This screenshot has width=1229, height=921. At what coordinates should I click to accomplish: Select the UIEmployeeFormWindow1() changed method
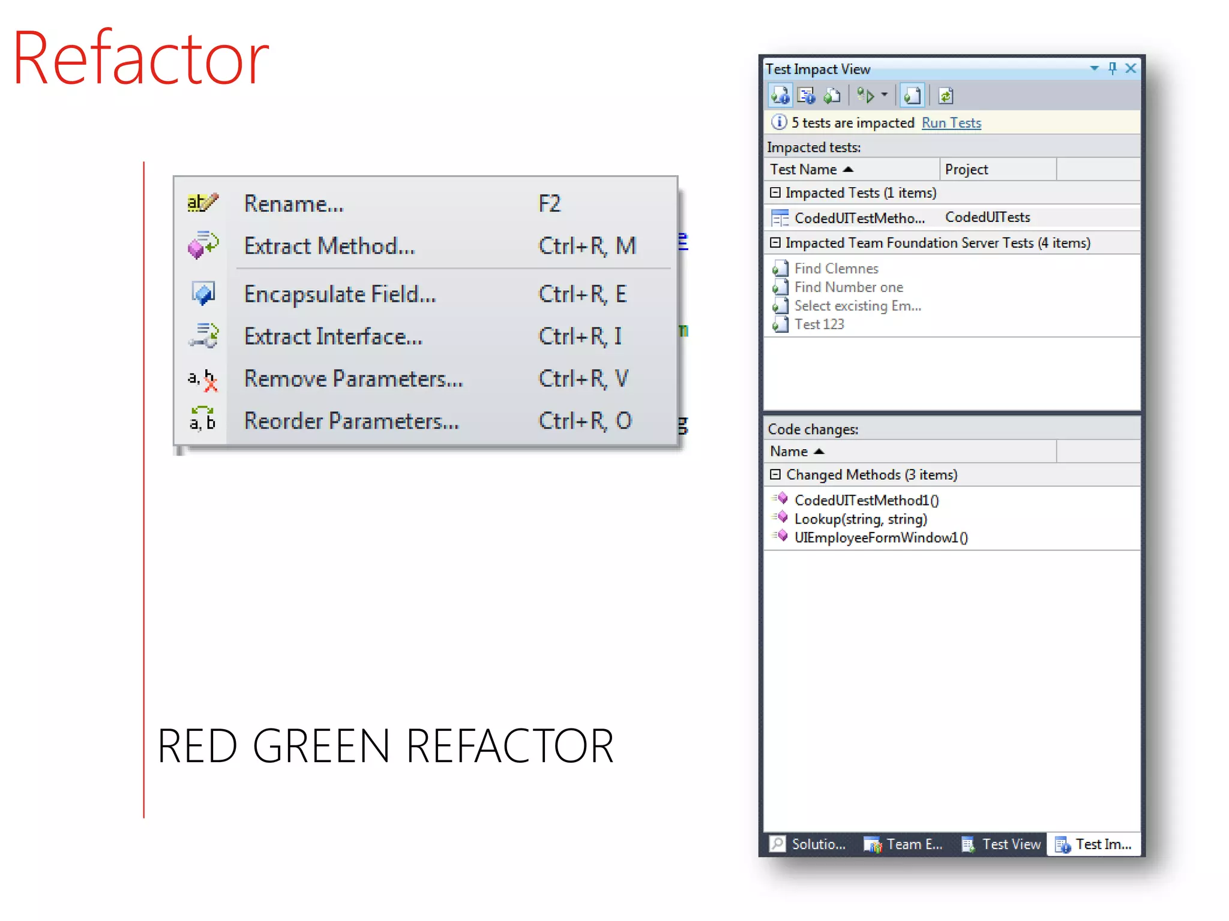(x=881, y=537)
